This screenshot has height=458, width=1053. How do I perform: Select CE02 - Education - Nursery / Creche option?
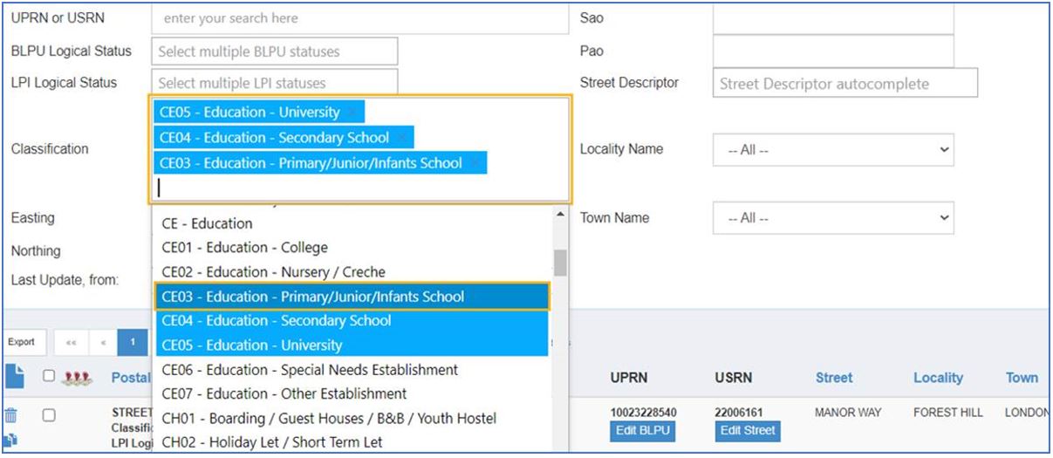(352, 272)
